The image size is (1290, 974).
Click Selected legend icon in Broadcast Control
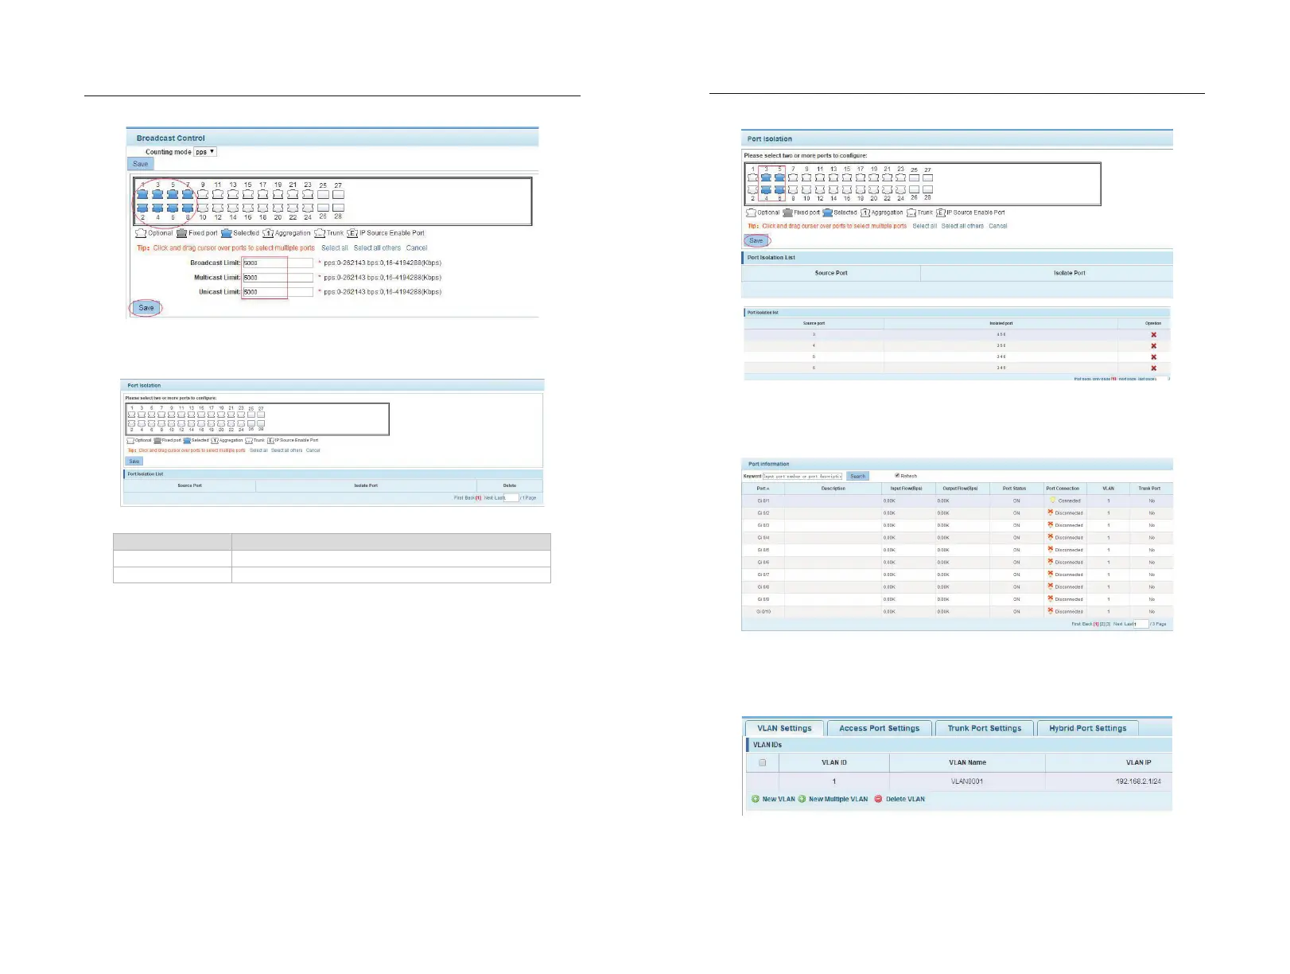click(227, 233)
